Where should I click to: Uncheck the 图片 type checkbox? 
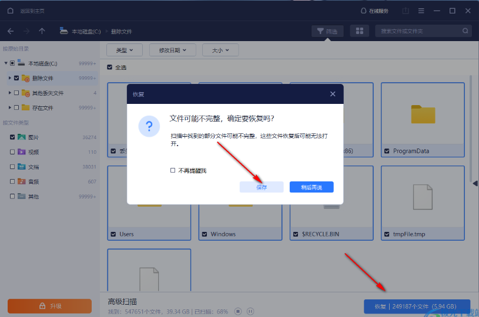click(x=12, y=137)
